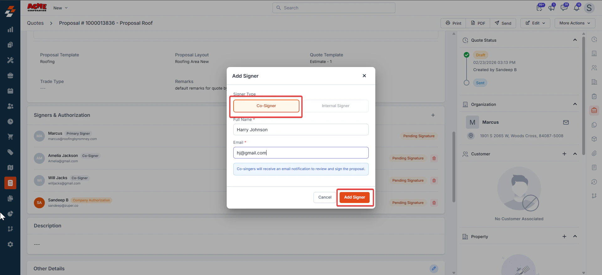This screenshot has width=602, height=275.
Task: Open the clock timesheet icon in left sidebar
Action: 10,122
